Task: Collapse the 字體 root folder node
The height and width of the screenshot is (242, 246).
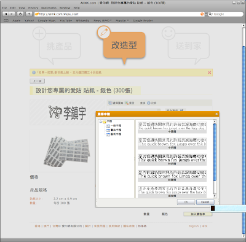Action: tap(100, 122)
